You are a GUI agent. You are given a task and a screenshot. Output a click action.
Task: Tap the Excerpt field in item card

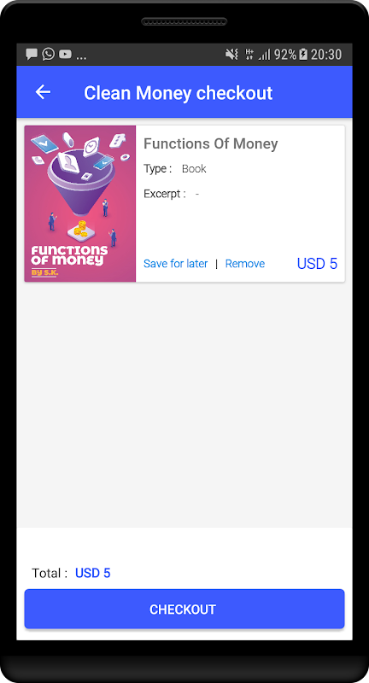point(172,194)
